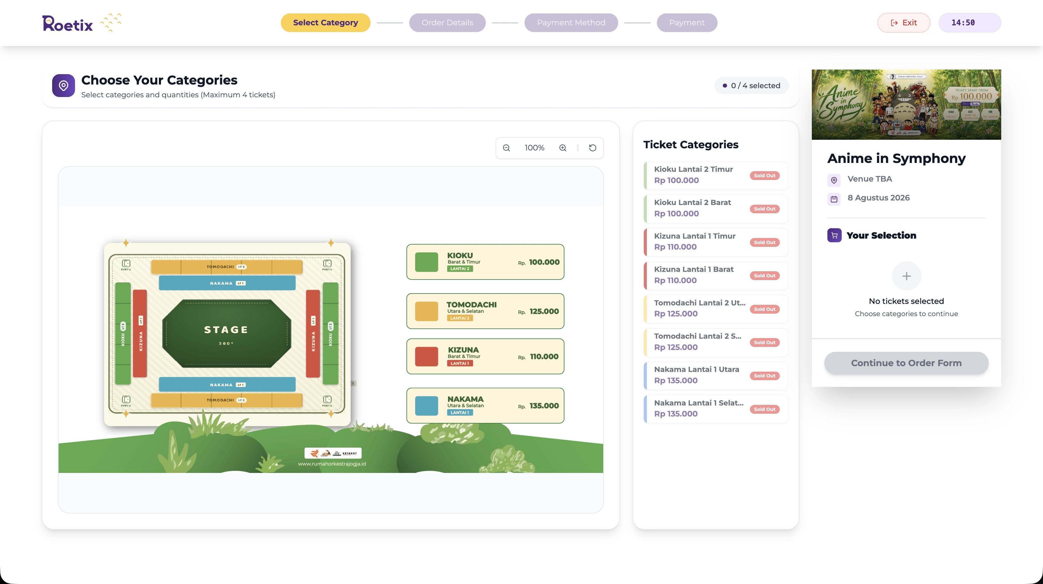Click the 14:50 countdown timer
Viewport: 1043px width, 584px height.
970,23
